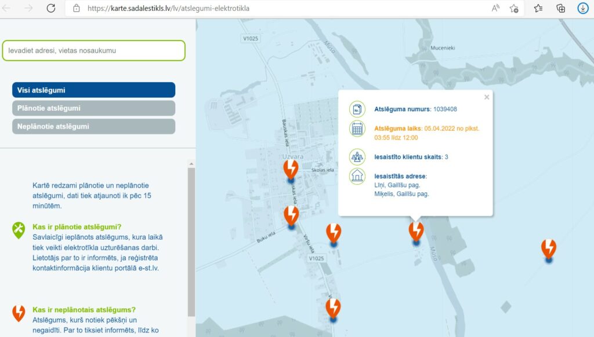Viewport: 594px width, 337px height.
Task: Add page to favorites star icon
Action: tap(514, 8)
